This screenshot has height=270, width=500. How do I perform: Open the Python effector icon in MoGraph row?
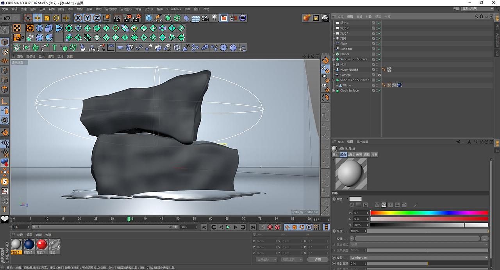coord(158,48)
